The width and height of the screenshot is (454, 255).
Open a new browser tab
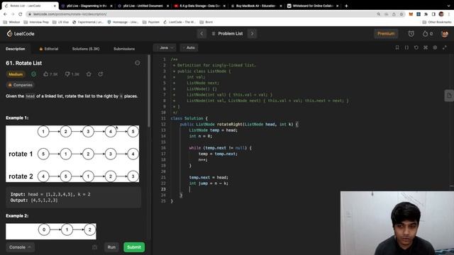coord(346,6)
